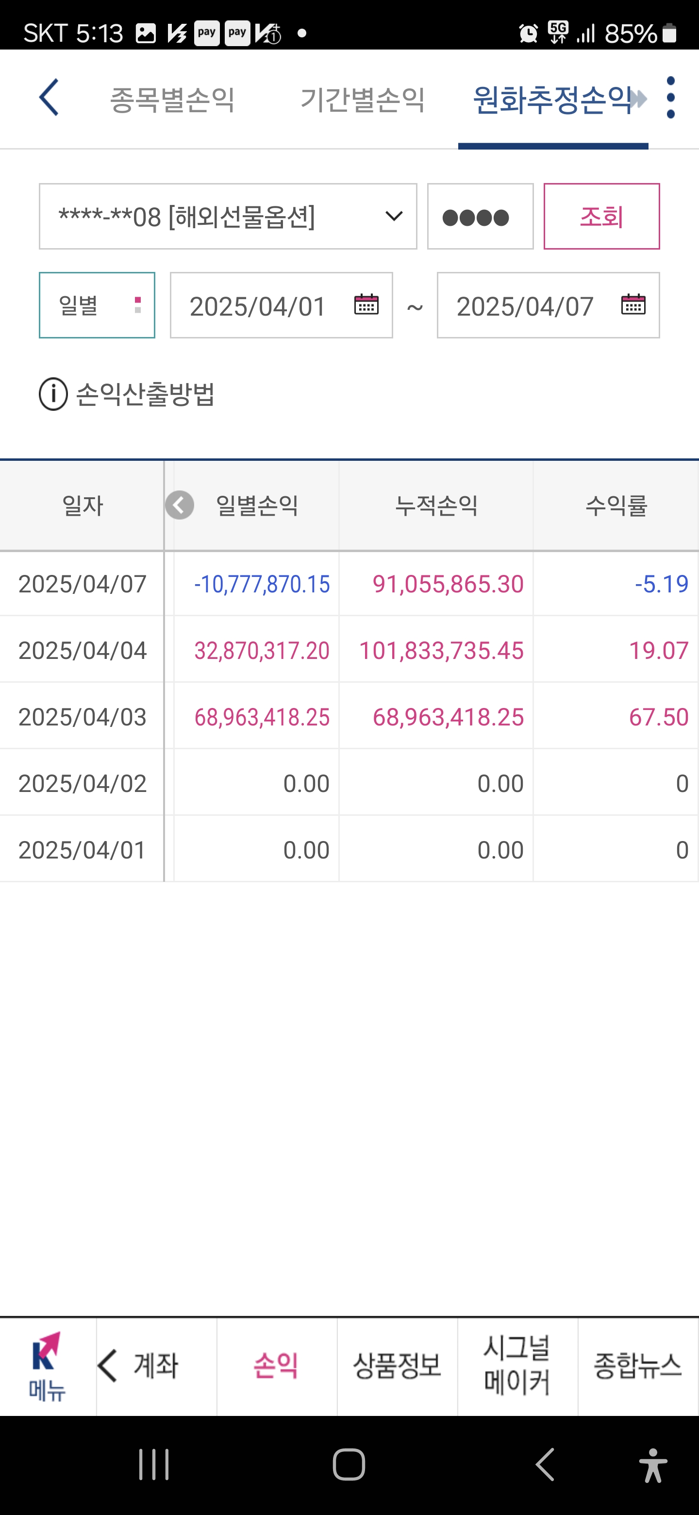Tap Android recent apps button

(154, 1464)
